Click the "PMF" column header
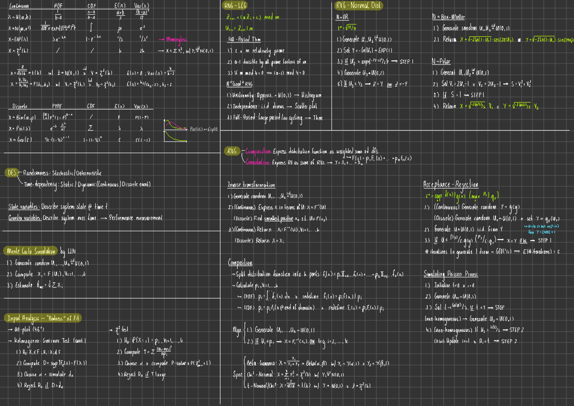Screen dimensions: 574x406 click(x=57, y=106)
